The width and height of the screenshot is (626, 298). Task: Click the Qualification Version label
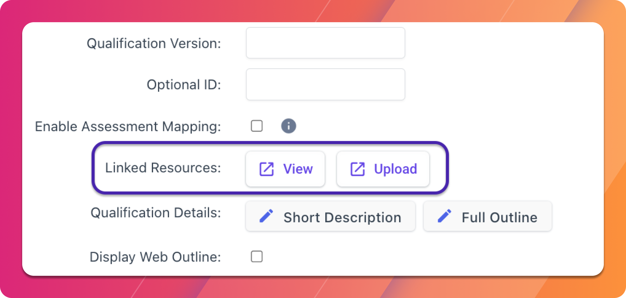coord(154,44)
